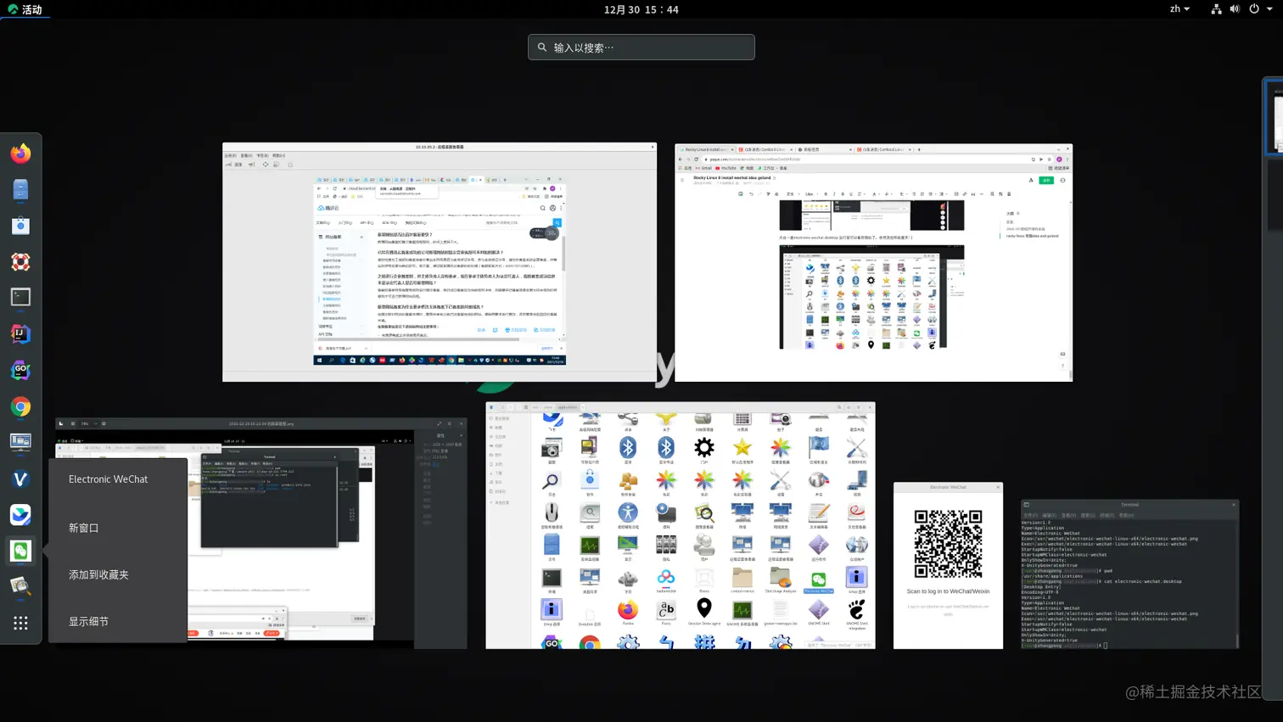Select Electronic WeChat in context menu

108,479
